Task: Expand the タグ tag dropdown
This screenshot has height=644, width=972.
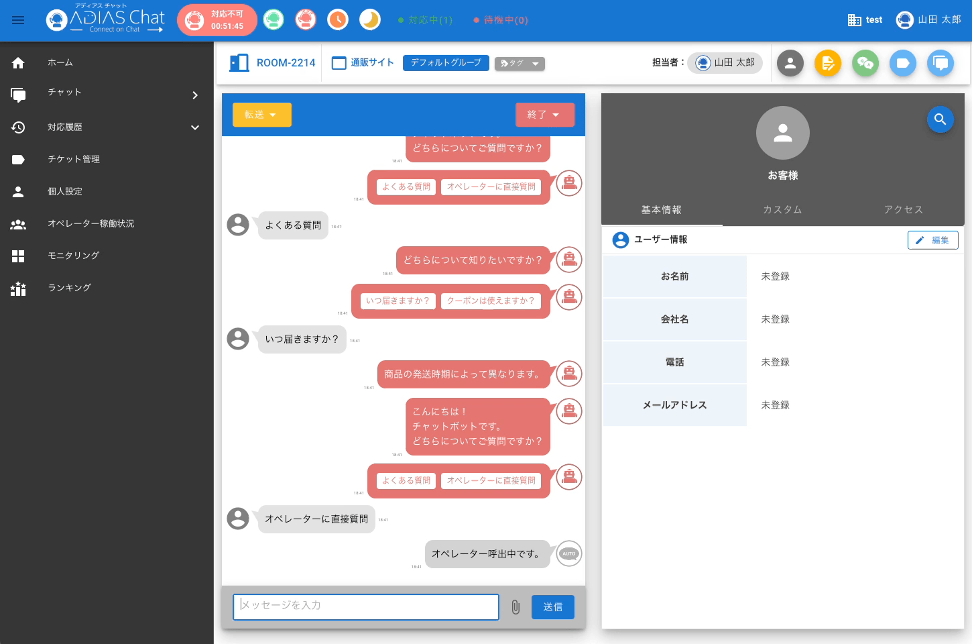Action: pos(520,64)
